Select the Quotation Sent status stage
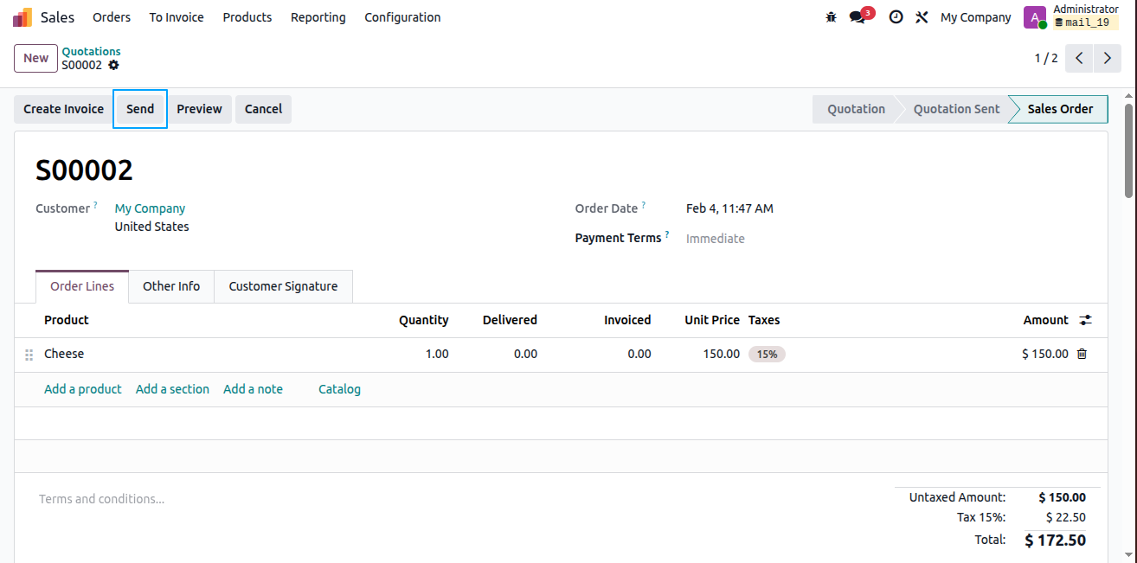 pyautogui.click(x=956, y=109)
